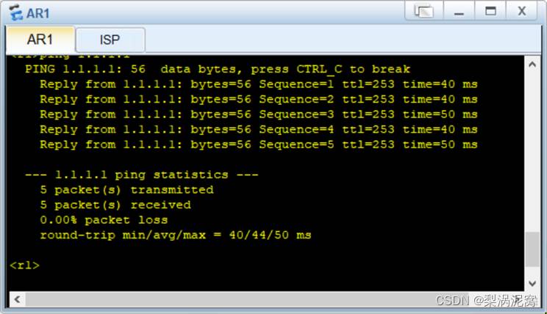Click at the <r1> command prompt

(x=25, y=266)
